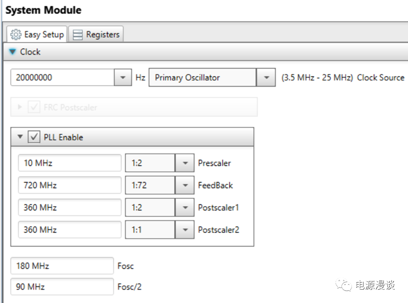Collapse the PLL Enable section arrow

click(20, 137)
